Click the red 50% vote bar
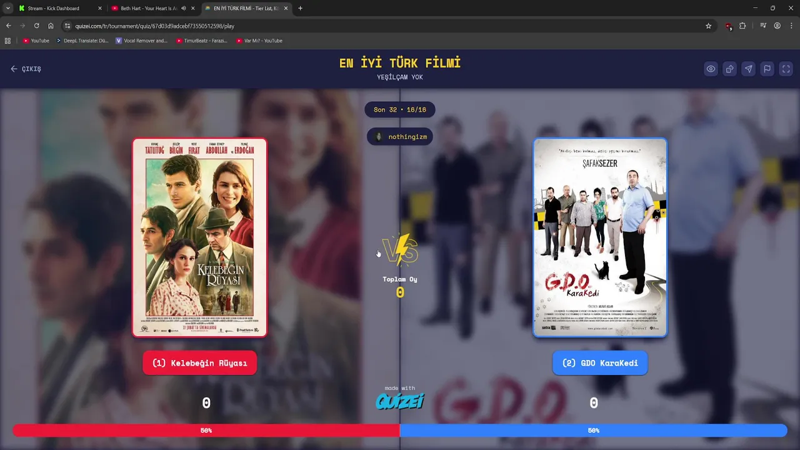The image size is (800, 450). pyautogui.click(x=206, y=431)
